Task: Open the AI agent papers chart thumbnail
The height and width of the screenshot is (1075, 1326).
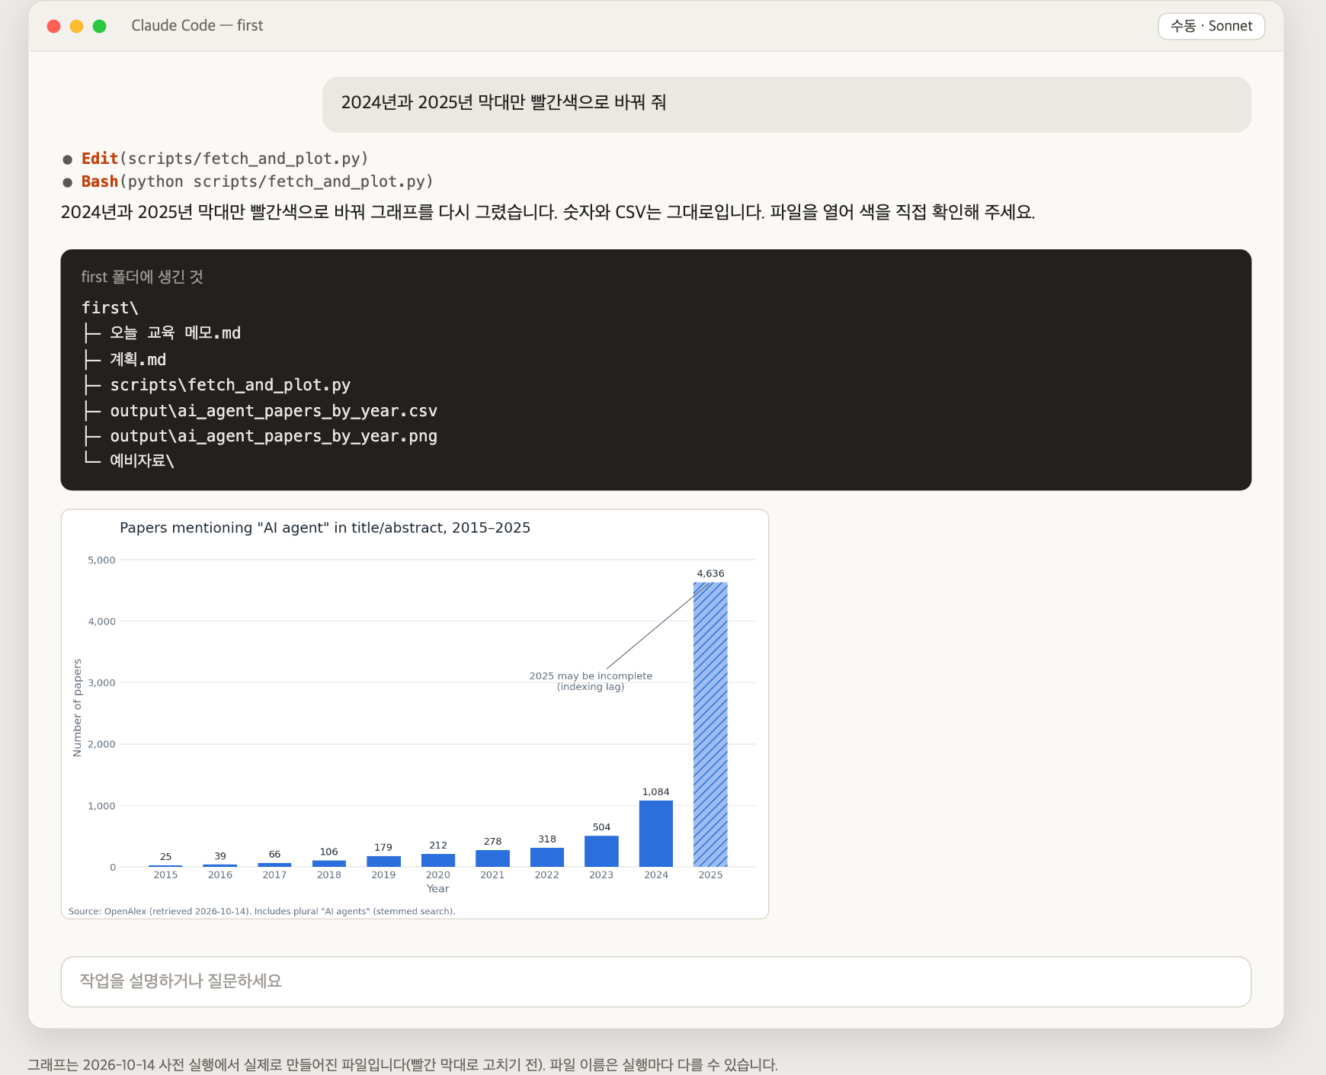Action: pos(415,714)
